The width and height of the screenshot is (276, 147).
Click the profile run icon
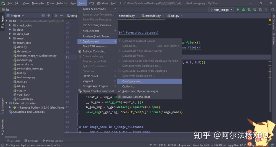[x=255, y=10]
